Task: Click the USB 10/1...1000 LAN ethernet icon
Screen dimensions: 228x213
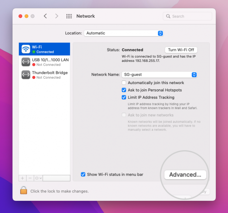Action: pos(26,62)
